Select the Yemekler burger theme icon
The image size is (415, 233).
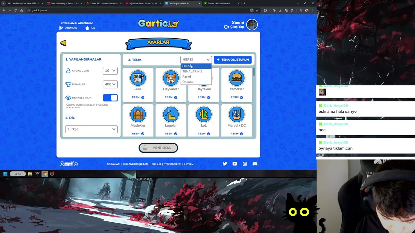pos(237,78)
